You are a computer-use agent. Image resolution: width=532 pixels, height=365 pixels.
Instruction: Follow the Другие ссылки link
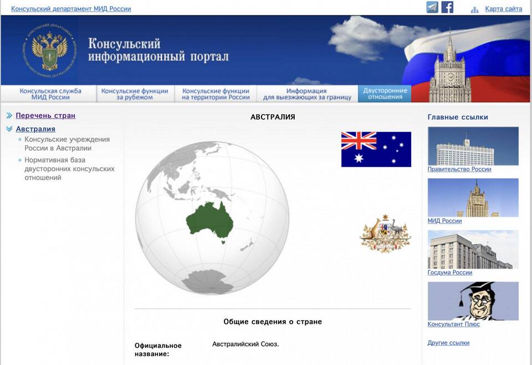(x=448, y=343)
